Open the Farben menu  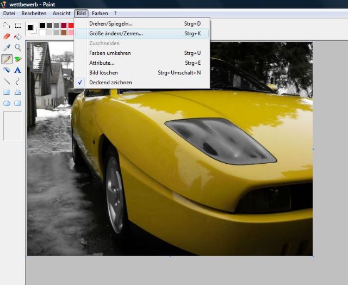pos(100,13)
